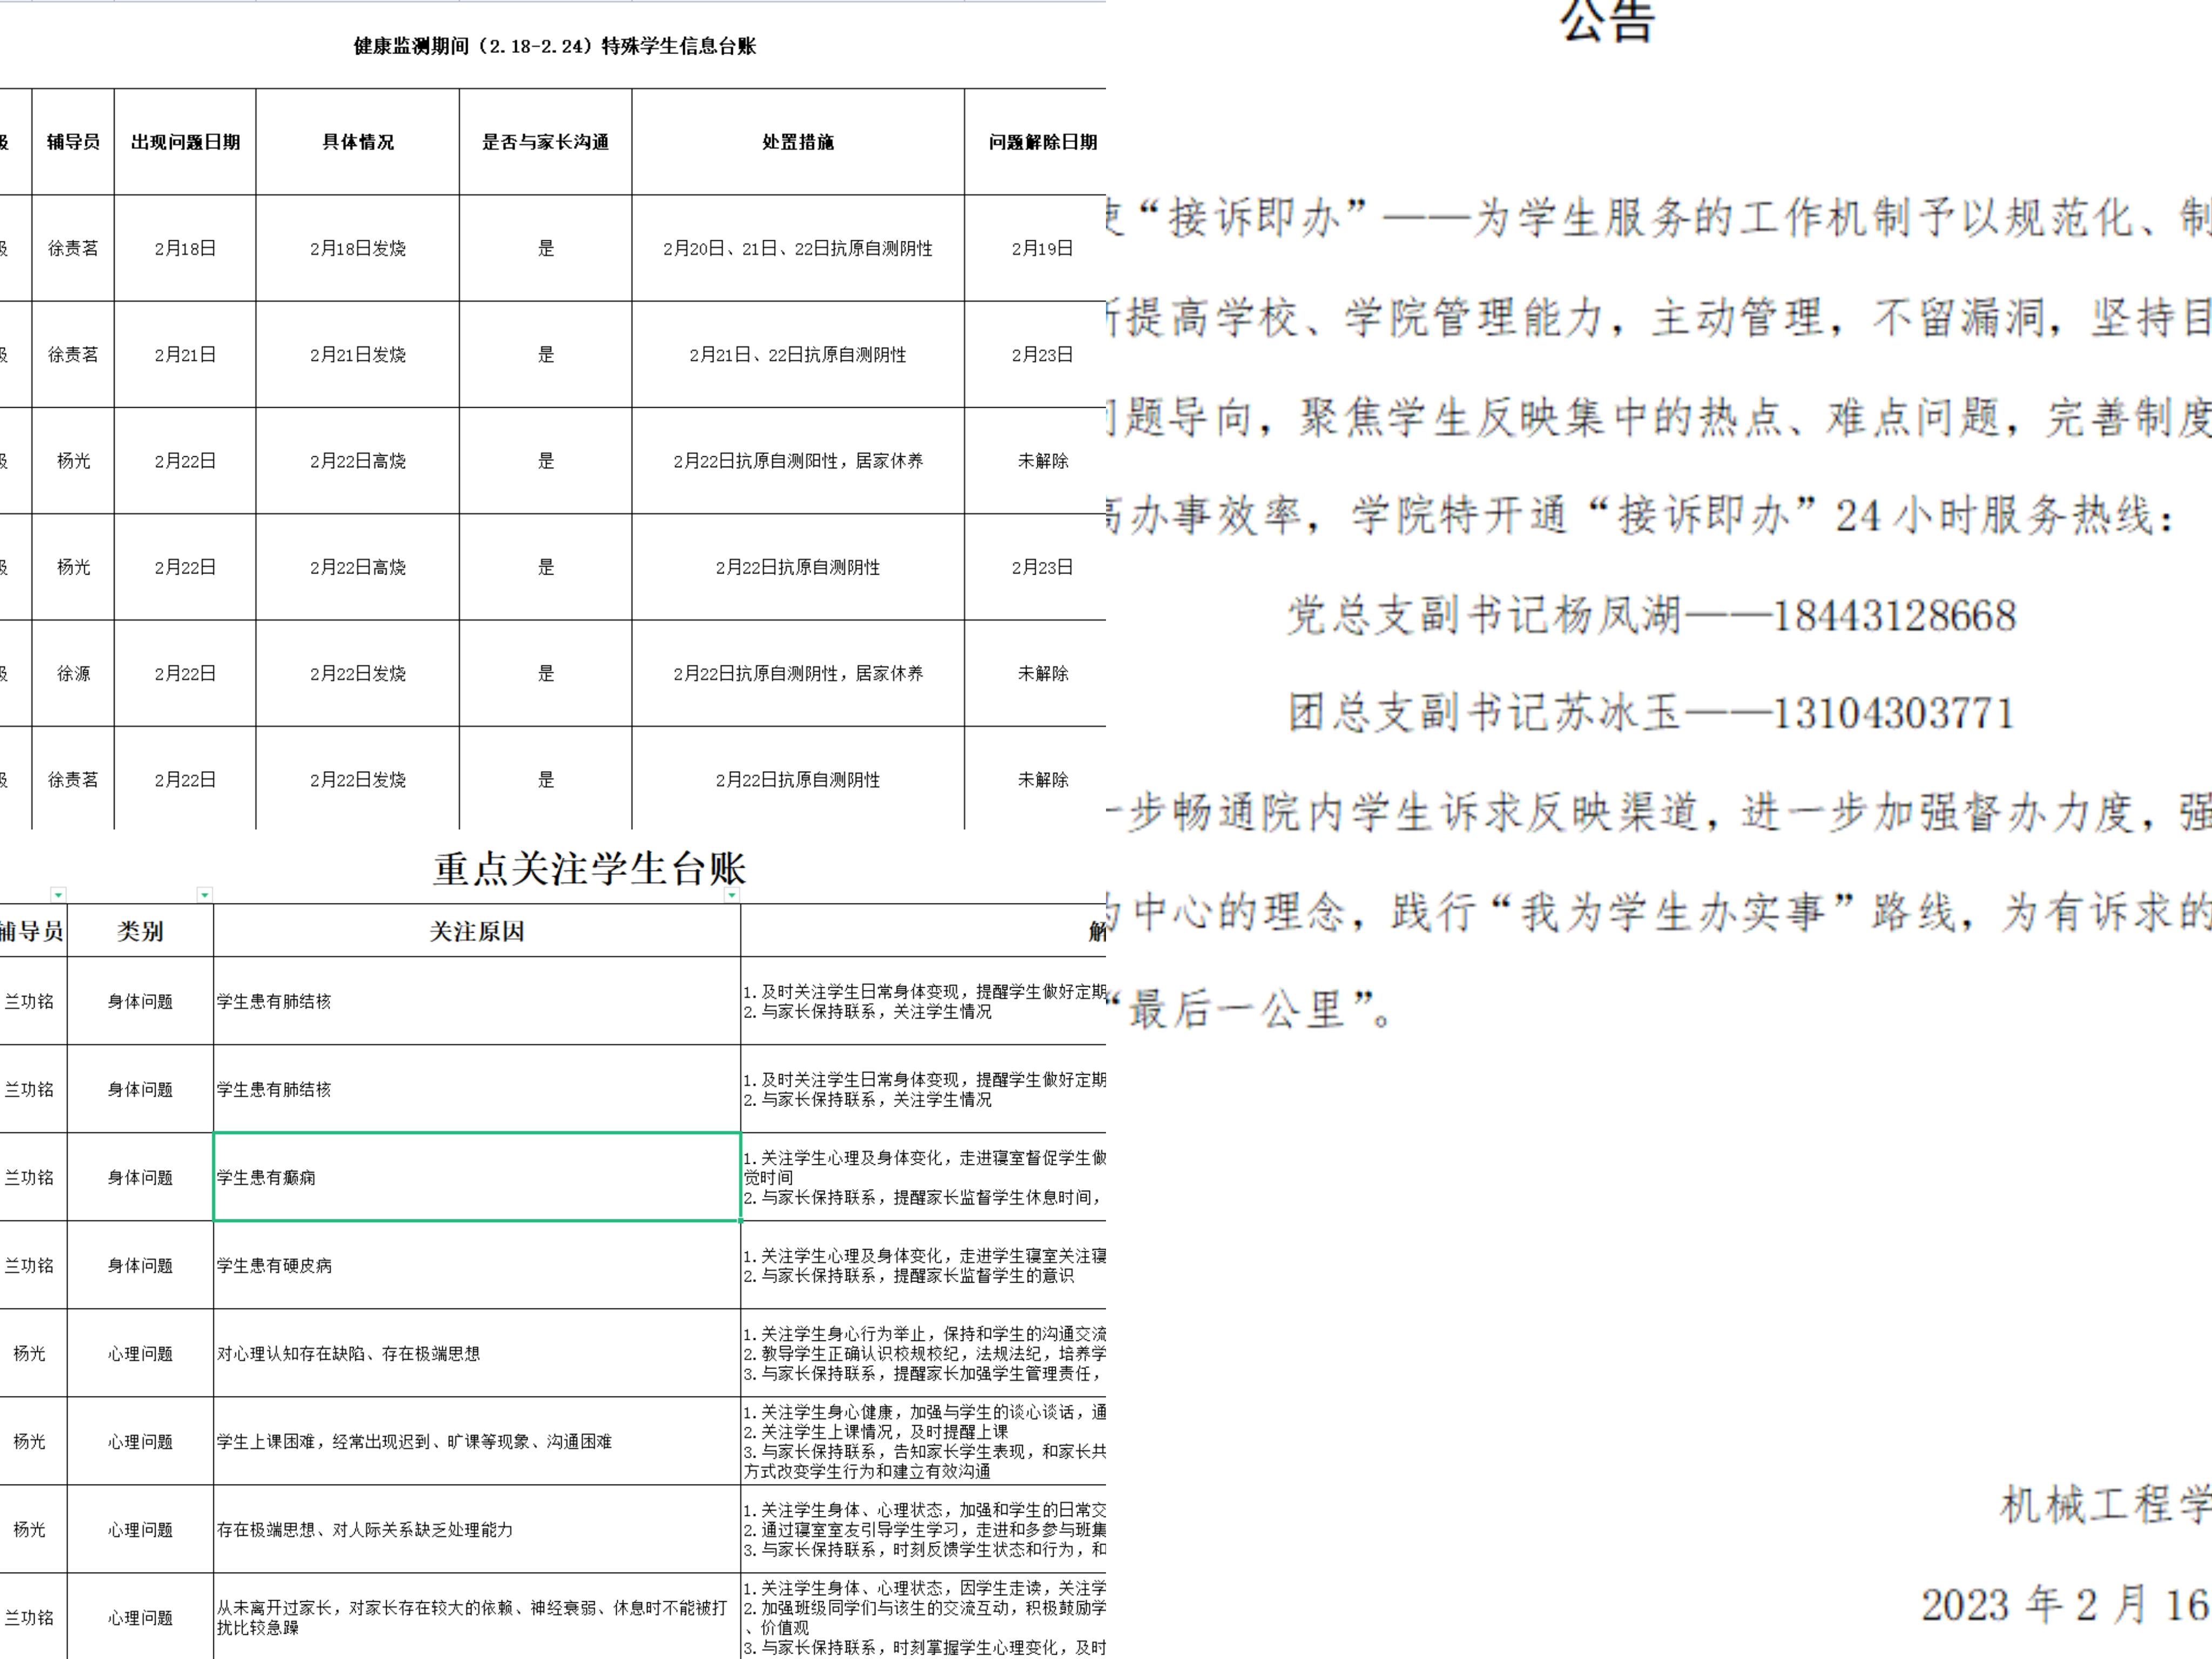Click the title 健康监测期间（2.18-2.24）特殊学生信息台账

[555, 46]
